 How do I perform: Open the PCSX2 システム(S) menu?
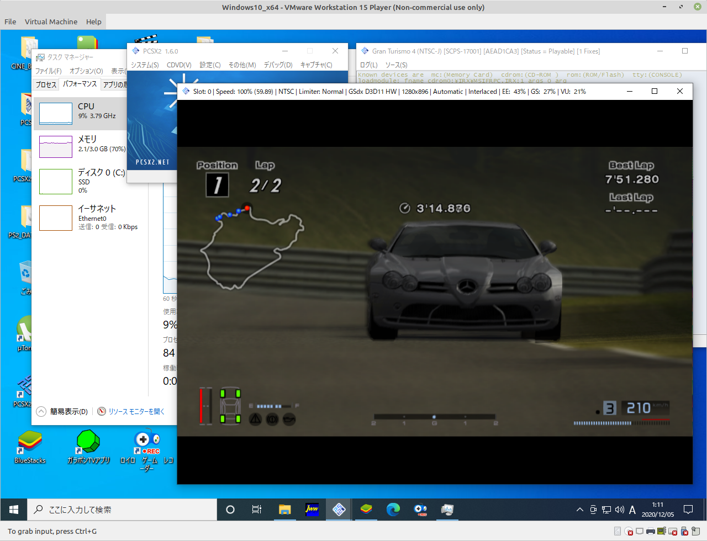(x=145, y=65)
